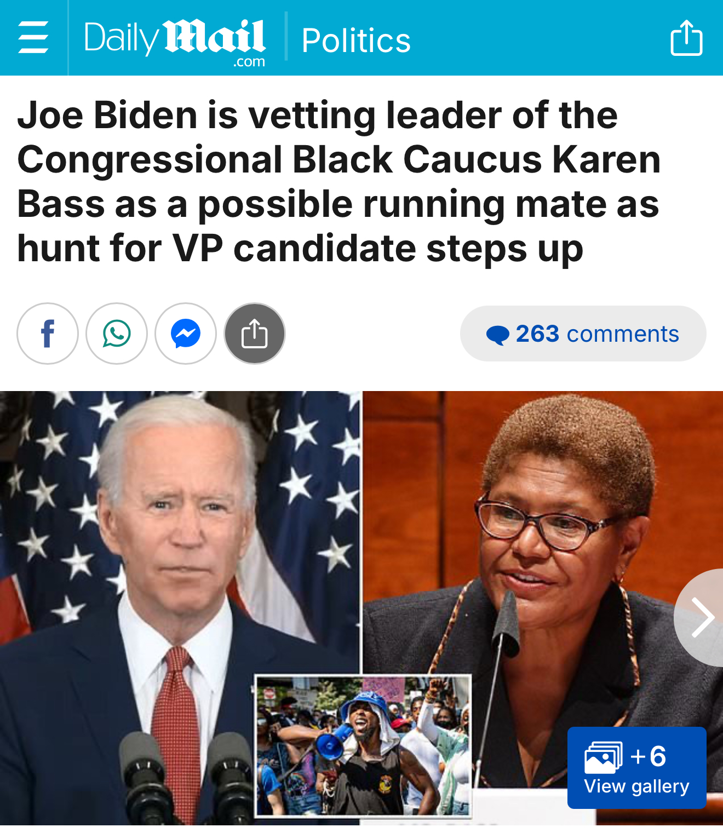Tap the protest inset photo
The height and width of the screenshot is (833, 723).
pyautogui.click(x=363, y=745)
